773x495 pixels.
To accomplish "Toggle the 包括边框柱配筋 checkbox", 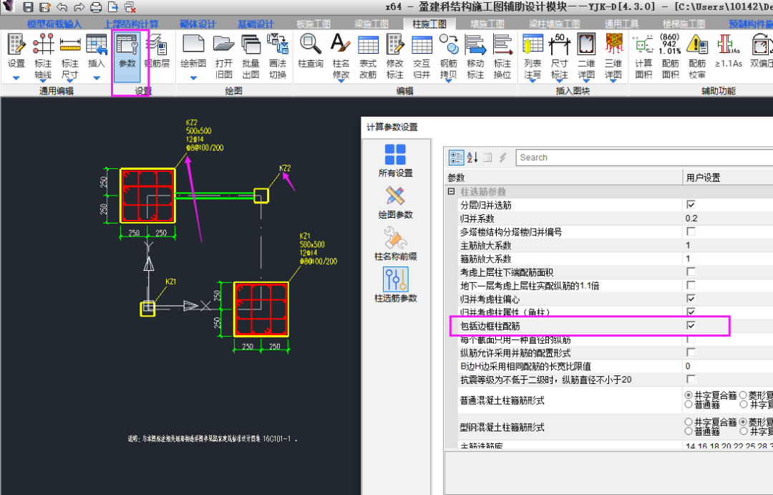I will (691, 326).
